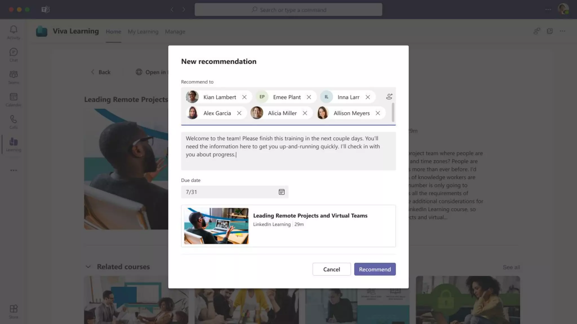Remove Alex Garcia from recipients

(x=239, y=113)
